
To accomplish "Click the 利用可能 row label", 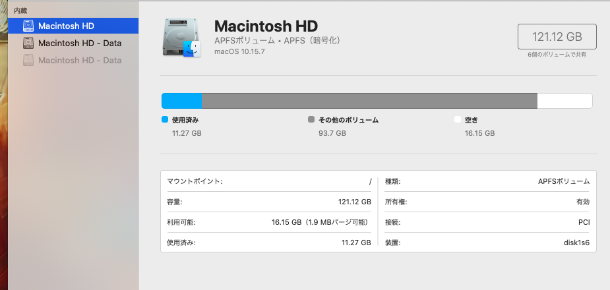I will [x=181, y=222].
